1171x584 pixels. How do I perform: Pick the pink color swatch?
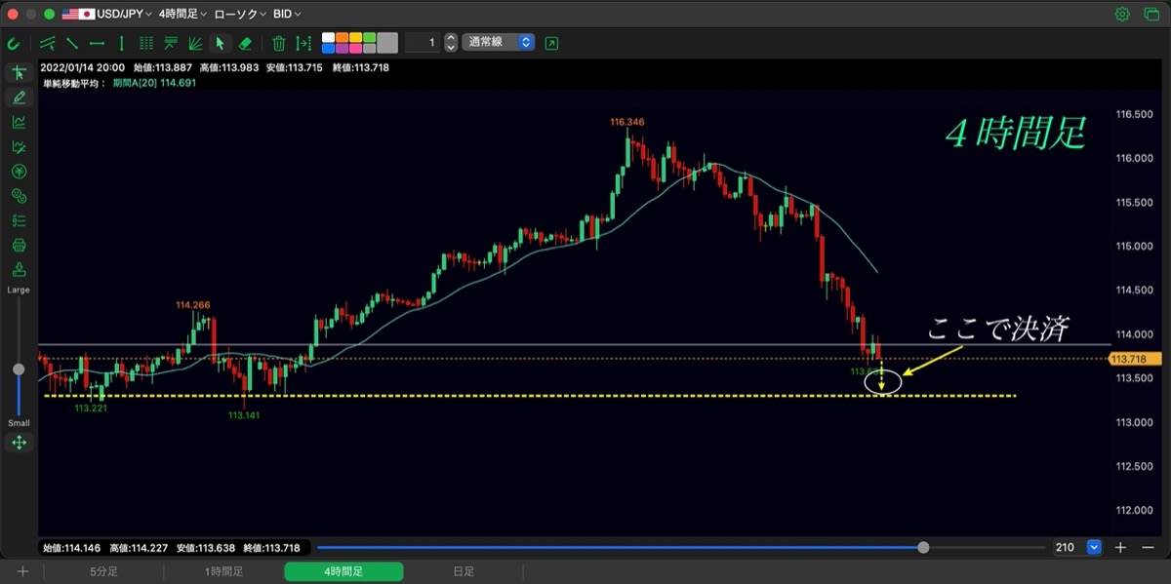pyautogui.click(x=355, y=48)
